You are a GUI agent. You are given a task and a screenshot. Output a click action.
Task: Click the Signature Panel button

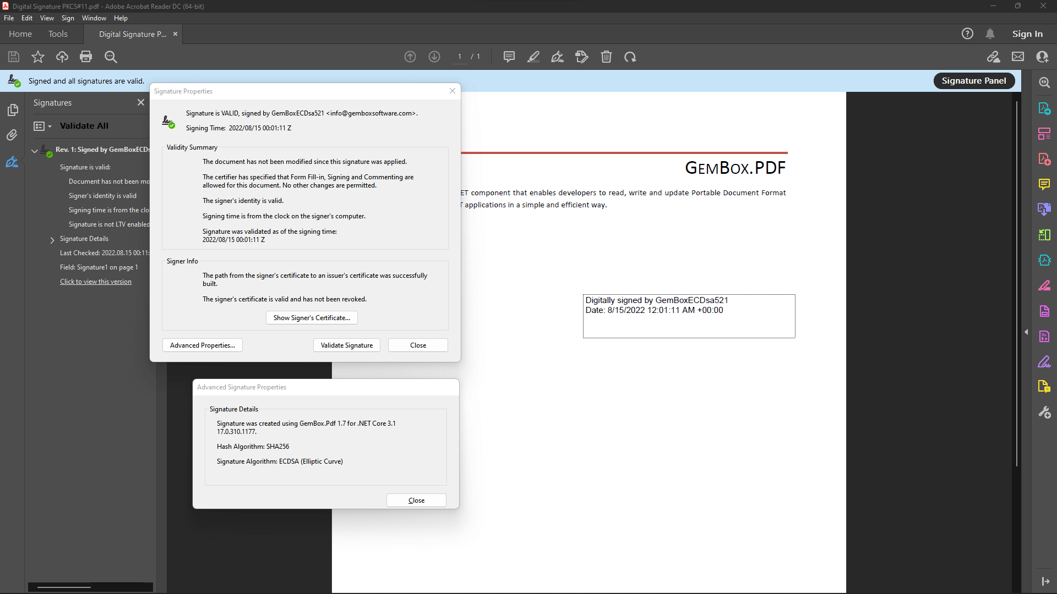point(974,80)
